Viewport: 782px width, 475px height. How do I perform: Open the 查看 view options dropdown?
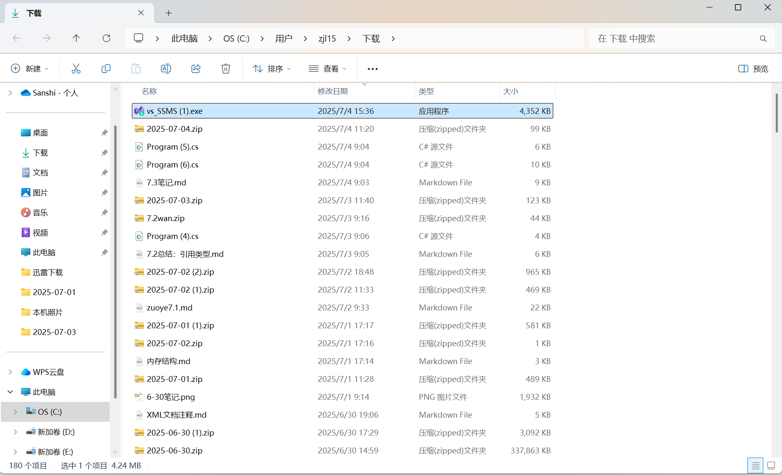click(328, 68)
